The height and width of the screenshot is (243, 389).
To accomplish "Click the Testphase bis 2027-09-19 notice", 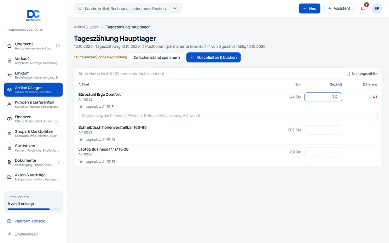I will [x=25, y=30].
